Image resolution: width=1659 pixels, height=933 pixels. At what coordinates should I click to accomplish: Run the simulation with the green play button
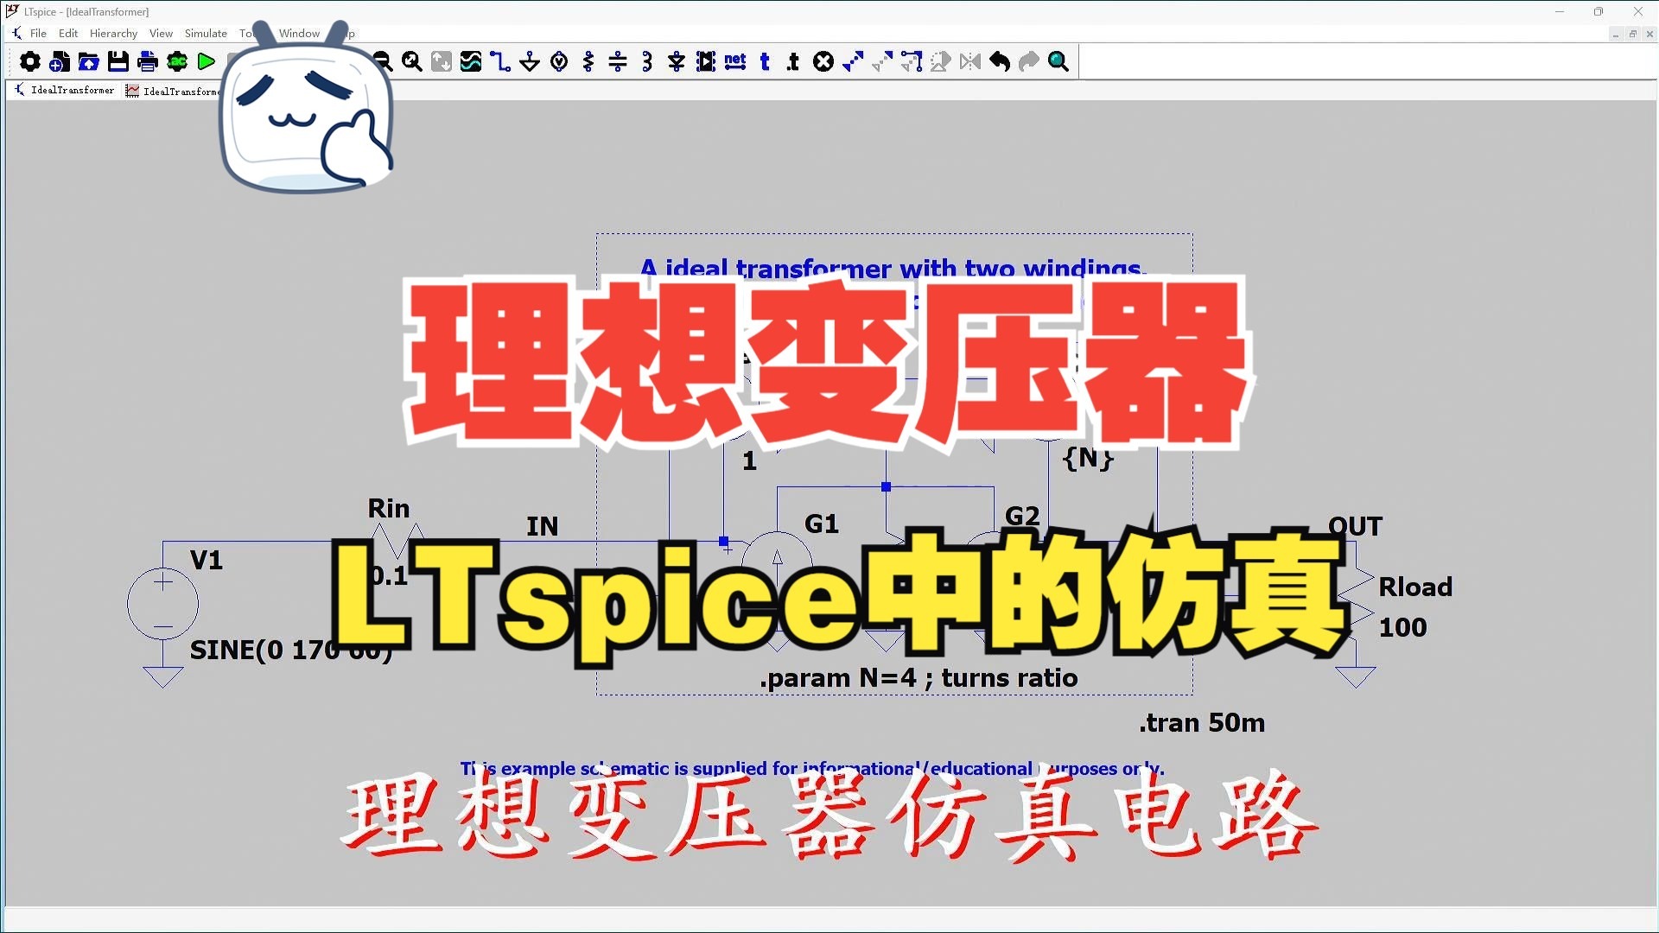[207, 61]
